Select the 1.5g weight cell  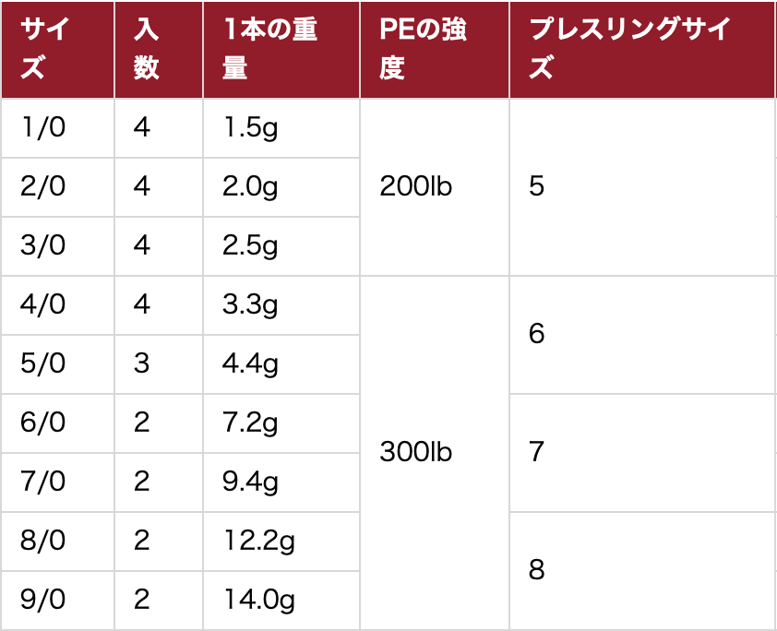pyautogui.click(x=250, y=127)
